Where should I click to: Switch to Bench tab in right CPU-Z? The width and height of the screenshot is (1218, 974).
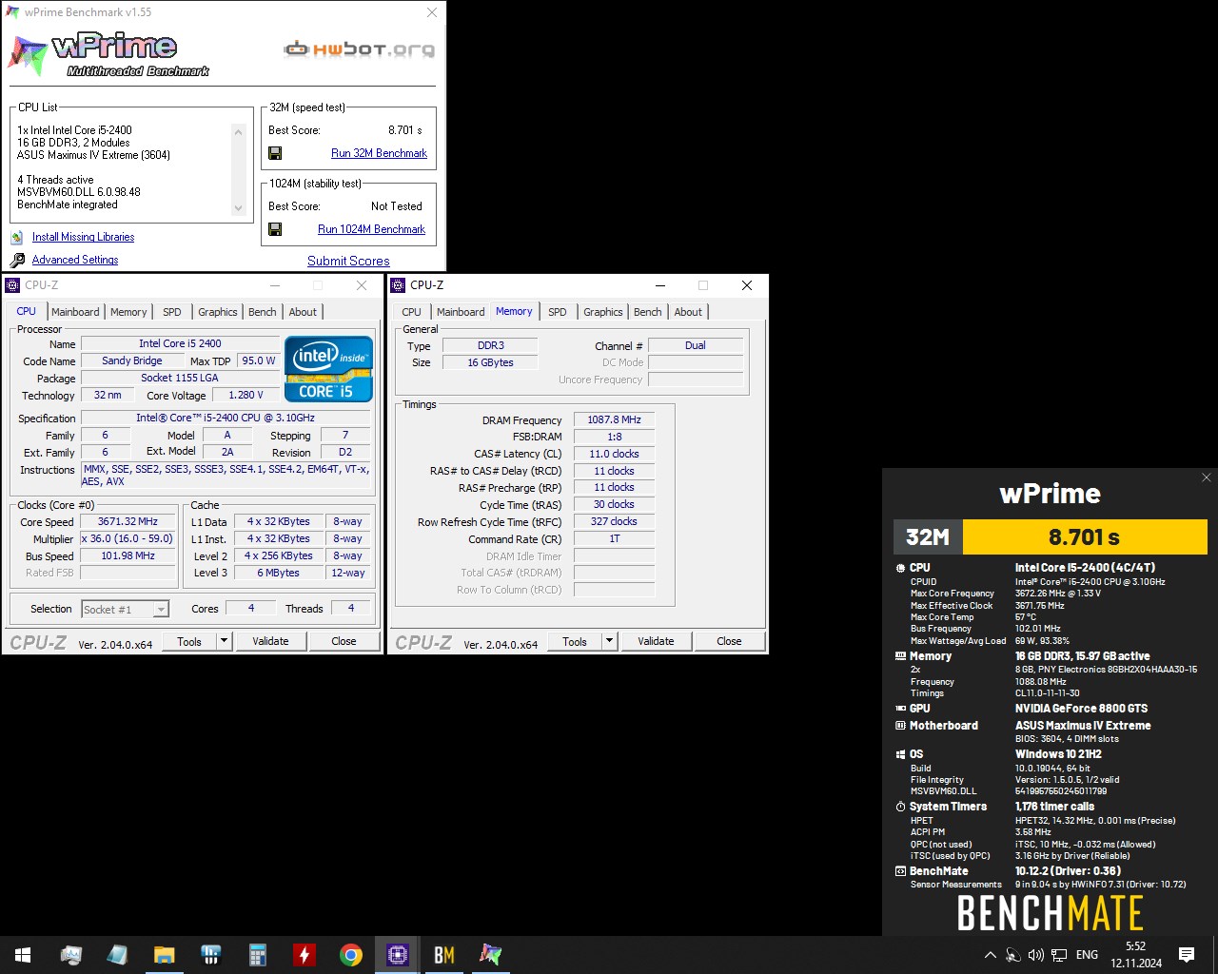[x=648, y=312]
